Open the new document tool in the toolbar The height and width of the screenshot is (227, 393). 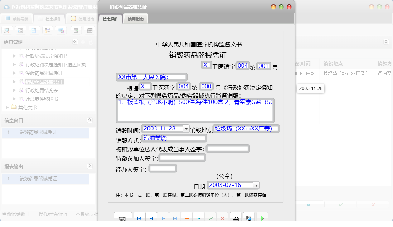33,30
